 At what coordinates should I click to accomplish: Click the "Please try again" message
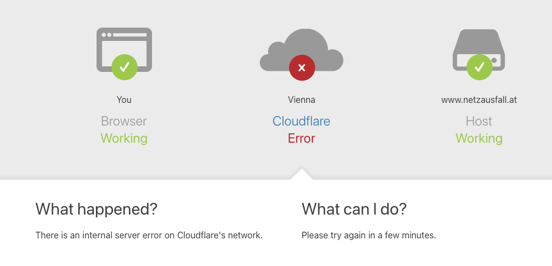click(x=368, y=235)
